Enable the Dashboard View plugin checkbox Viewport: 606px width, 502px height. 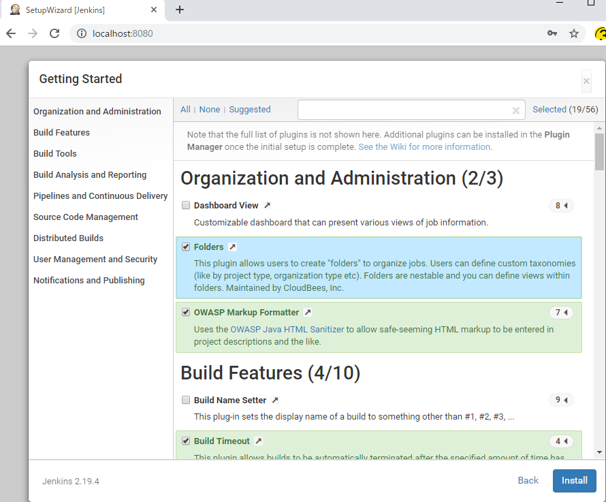click(186, 206)
